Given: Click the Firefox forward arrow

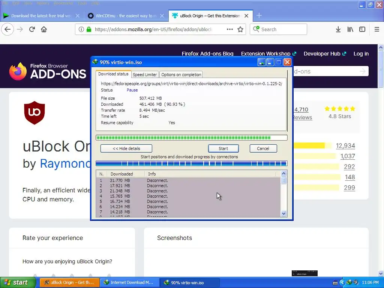Looking at the screenshot, I should point(20,29).
